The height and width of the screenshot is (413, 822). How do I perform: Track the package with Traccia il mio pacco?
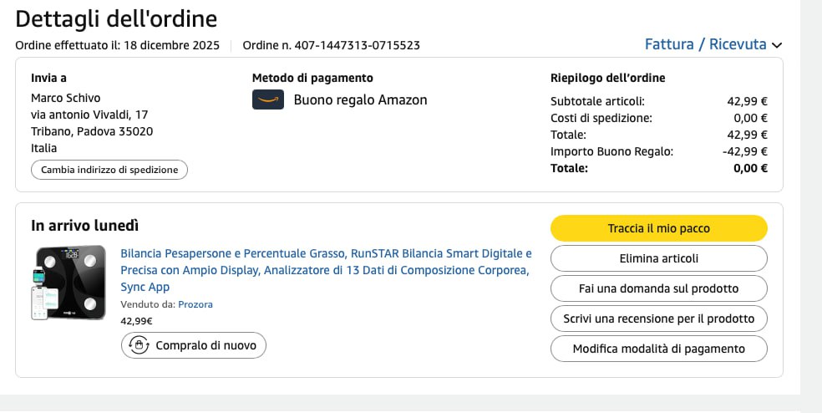click(658, 228)
